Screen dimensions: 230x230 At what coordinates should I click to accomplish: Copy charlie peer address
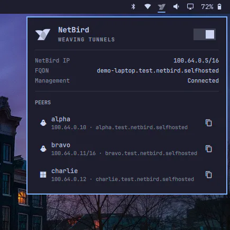click(x=209, y=175)
